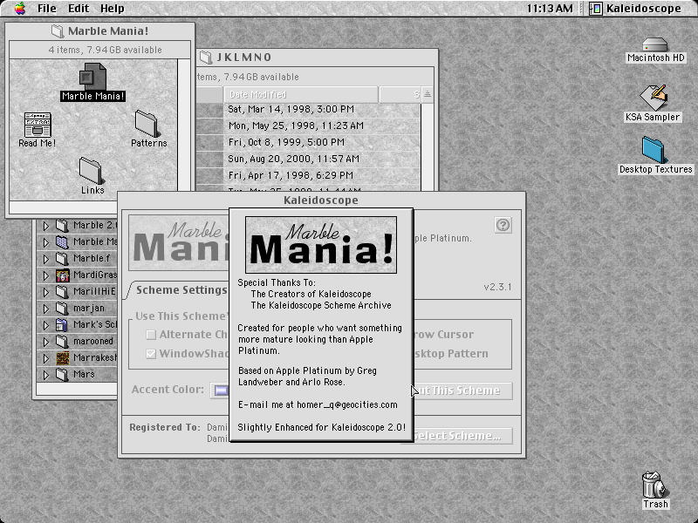Image resolution: width=698 pixels, height=523 pixels.
Task: Select the Marble Ma scheme icon in list
Action: (x=62, y=242)
